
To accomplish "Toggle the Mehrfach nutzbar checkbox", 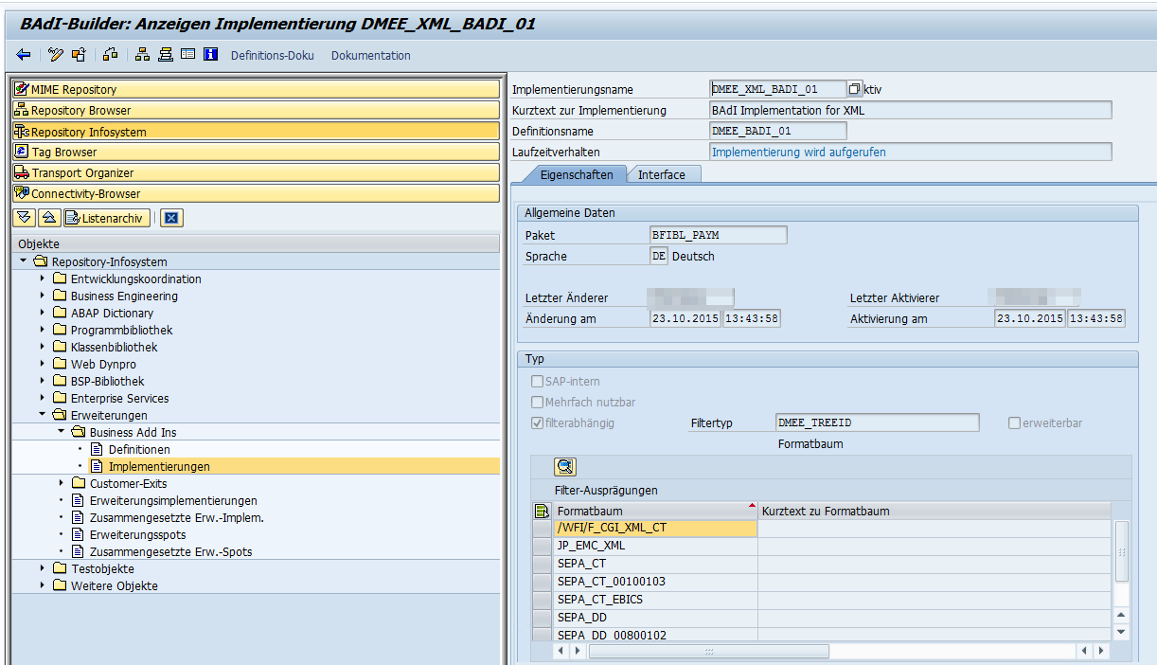I will tap(538, 403).
